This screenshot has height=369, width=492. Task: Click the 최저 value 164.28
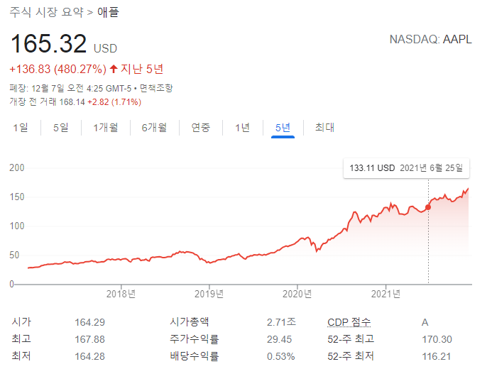tap(89, 356)
